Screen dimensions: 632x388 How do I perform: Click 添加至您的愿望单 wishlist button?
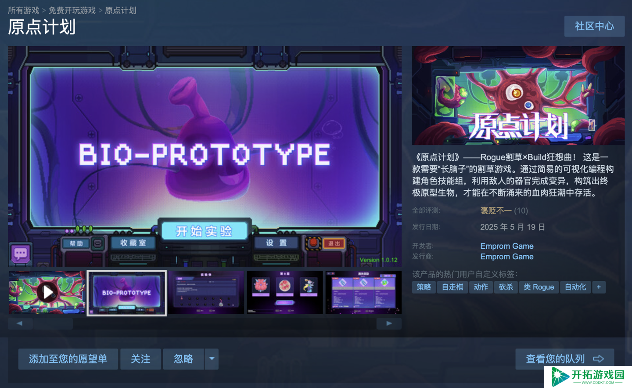click(x=68, y=359)
